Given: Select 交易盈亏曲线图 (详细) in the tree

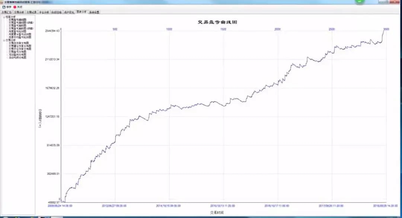Looking at the screenshot, I should (x=21, y=23).
